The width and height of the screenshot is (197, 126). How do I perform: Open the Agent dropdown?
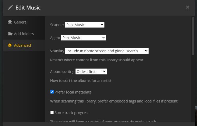tap(83, 38)
